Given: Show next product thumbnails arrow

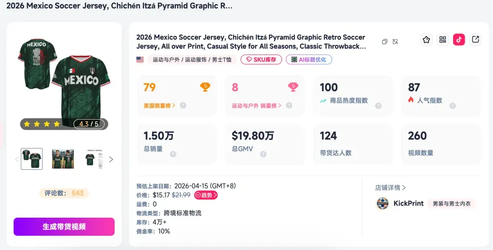Looking at the screenshot, I should tap(111, 159).
